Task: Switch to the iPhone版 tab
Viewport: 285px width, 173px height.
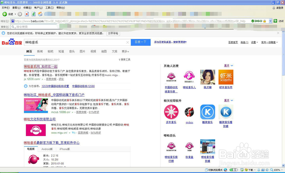Action: (65, 149)
